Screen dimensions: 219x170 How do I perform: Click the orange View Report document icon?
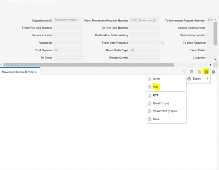[x=199, y=72]
